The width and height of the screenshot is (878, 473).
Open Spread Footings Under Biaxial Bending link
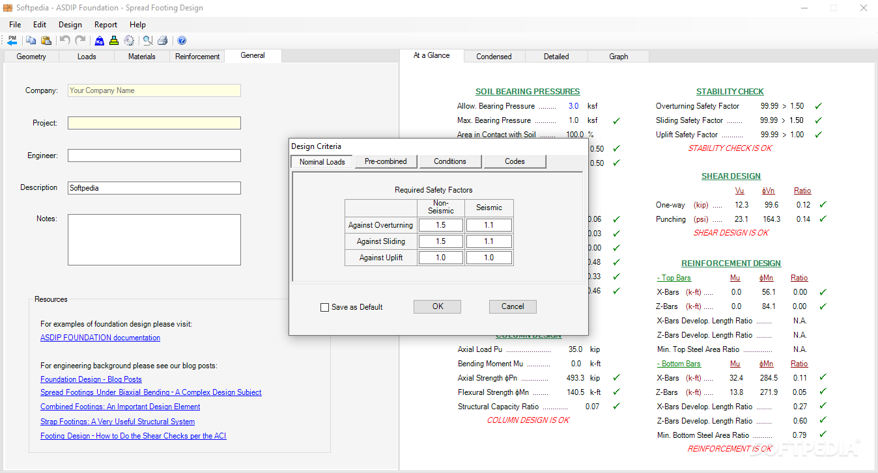coord(151,392)
